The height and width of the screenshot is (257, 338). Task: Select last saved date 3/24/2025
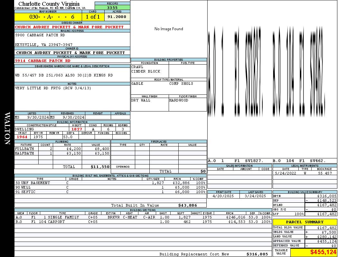click(x=255, y=196)
